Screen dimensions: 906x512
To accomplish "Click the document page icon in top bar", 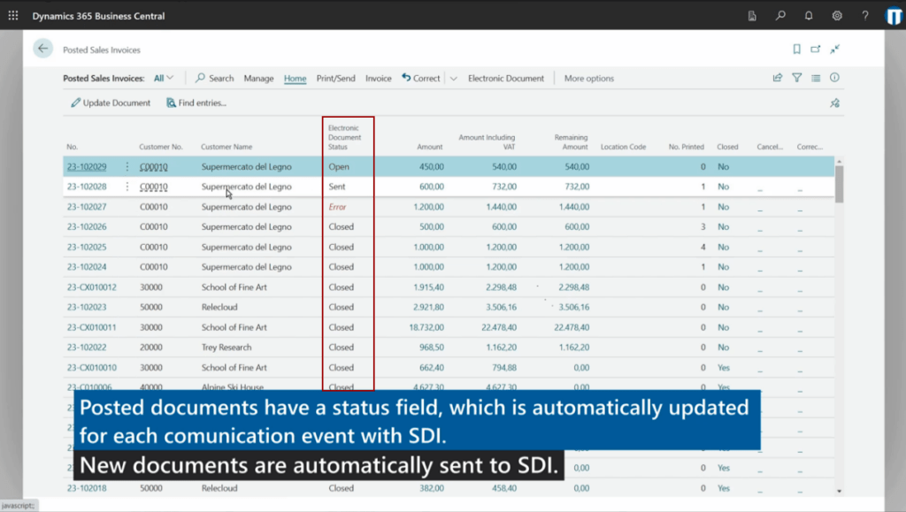I will 752,16.
